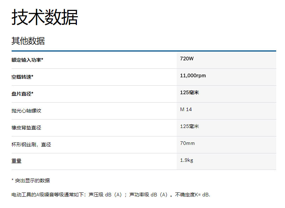The height and width of the screenshot is (208, 285).
Task: Select the 125毫米 value for 橡皮背垫直径
Action: (189, 126)
